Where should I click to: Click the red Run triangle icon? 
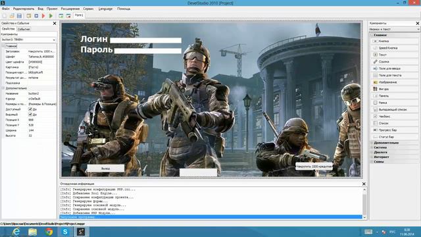pos(43,16)
